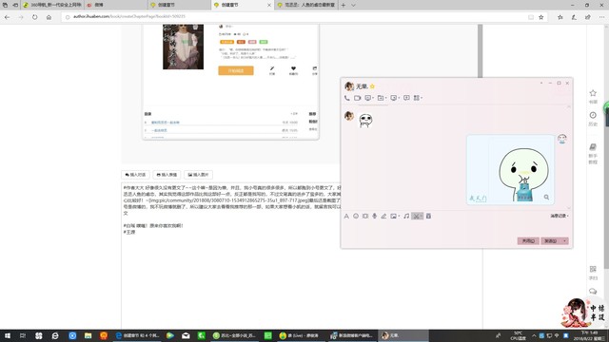
Task: Click the insert plot button
Action: coord(167,175)
